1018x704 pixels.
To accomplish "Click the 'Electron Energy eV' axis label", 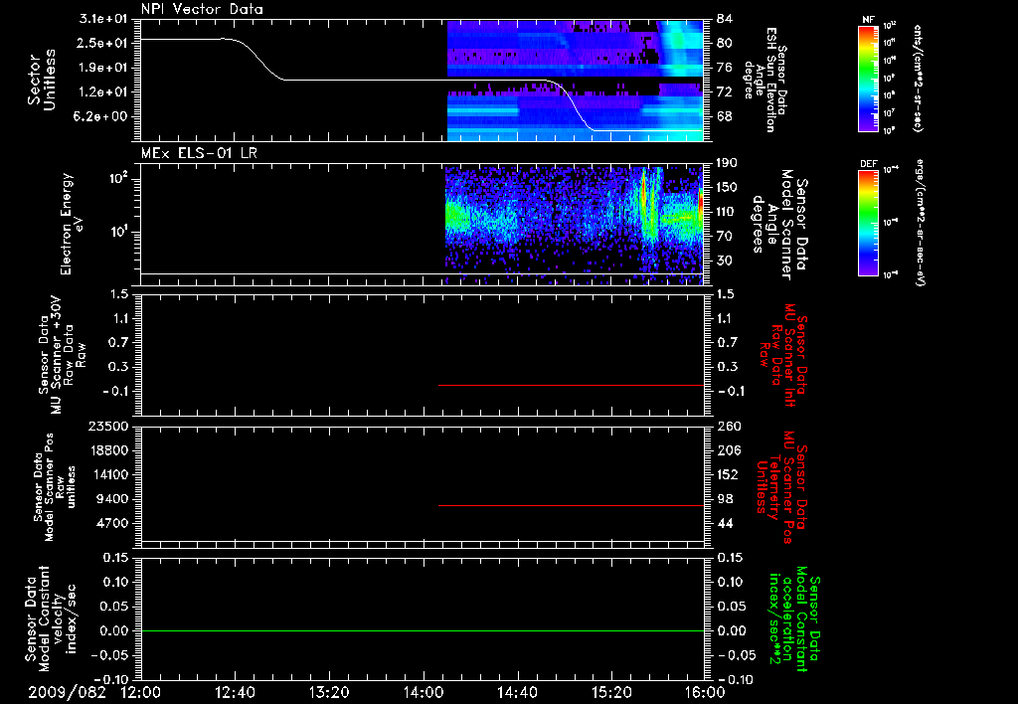I will coord(72,224).
